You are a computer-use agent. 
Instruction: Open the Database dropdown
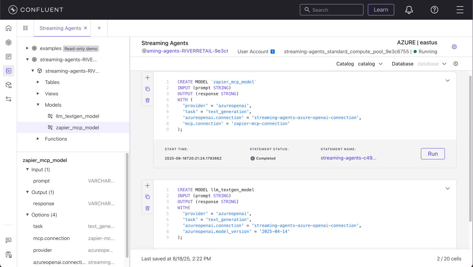point(432,64)
